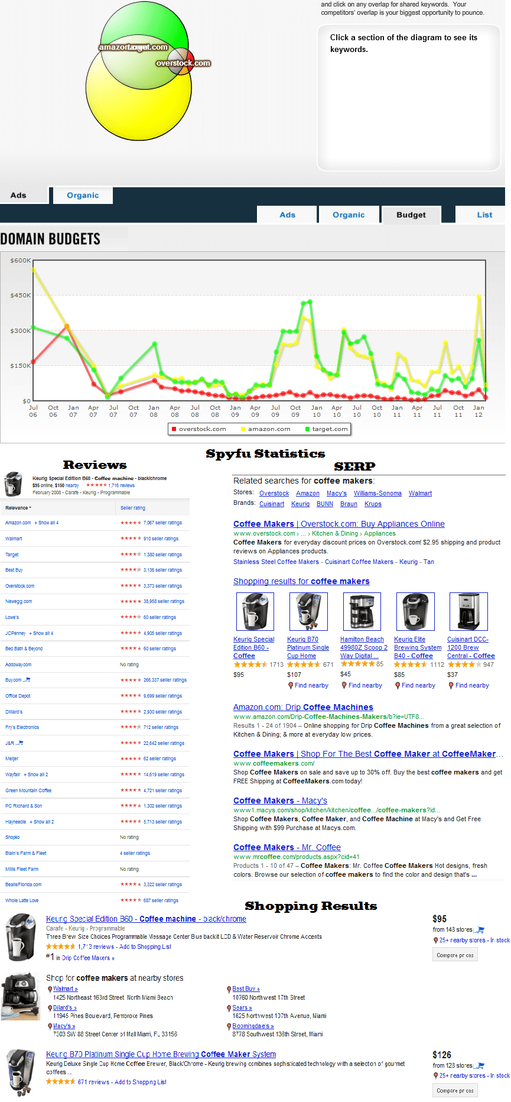Click the map pin beside Dillard's nearby store
This screenshot has width=511, height=1102.
(x=50, y=1008)
